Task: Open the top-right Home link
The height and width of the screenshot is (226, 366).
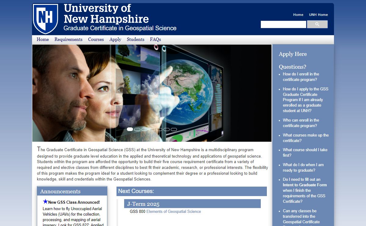Action: pos(298,15)
